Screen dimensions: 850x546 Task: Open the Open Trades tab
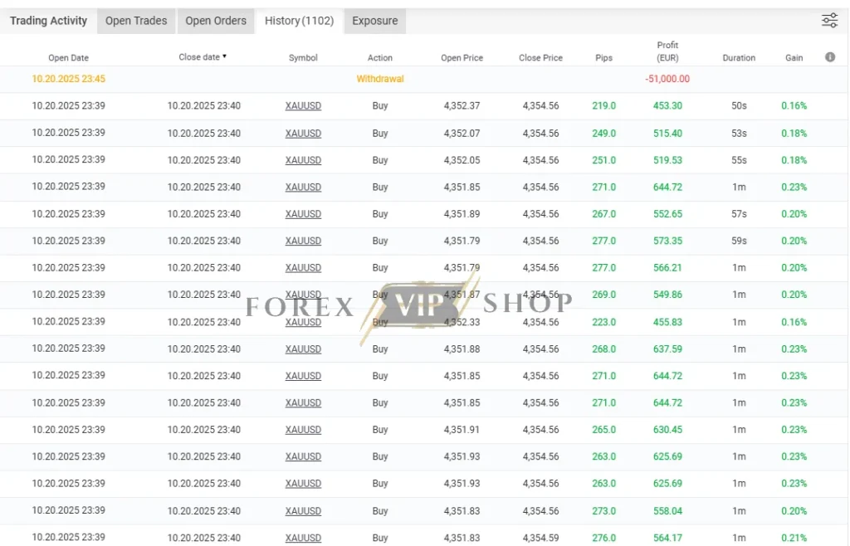(x=136, y=21)
